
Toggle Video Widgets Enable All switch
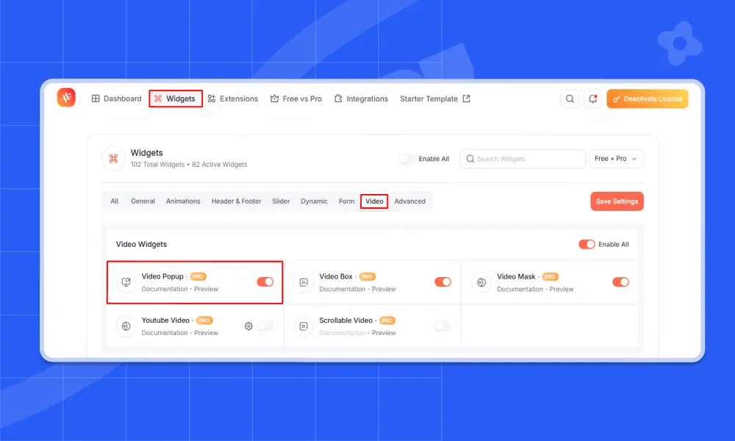587,244
